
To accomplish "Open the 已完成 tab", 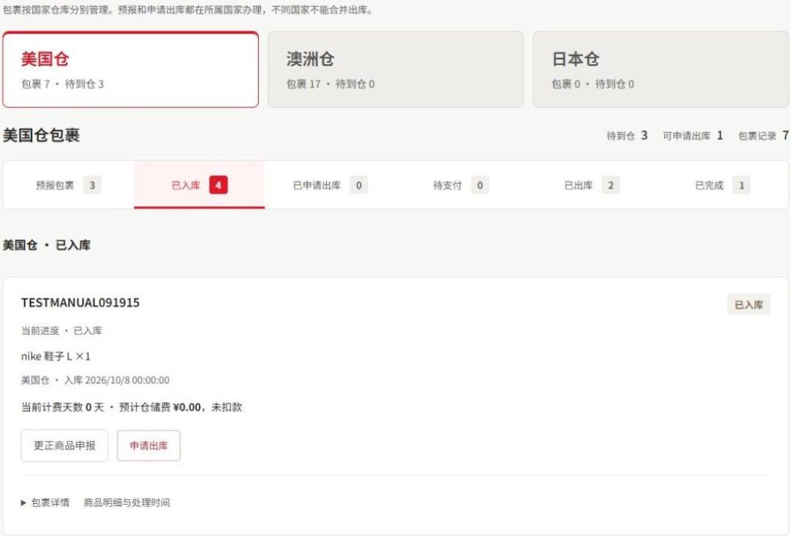I will click(x=723, y=186).
